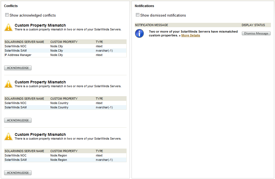This screenshot has height=179, width=275.
Task: Click the Notification Message column header
Action: (151, 25)
